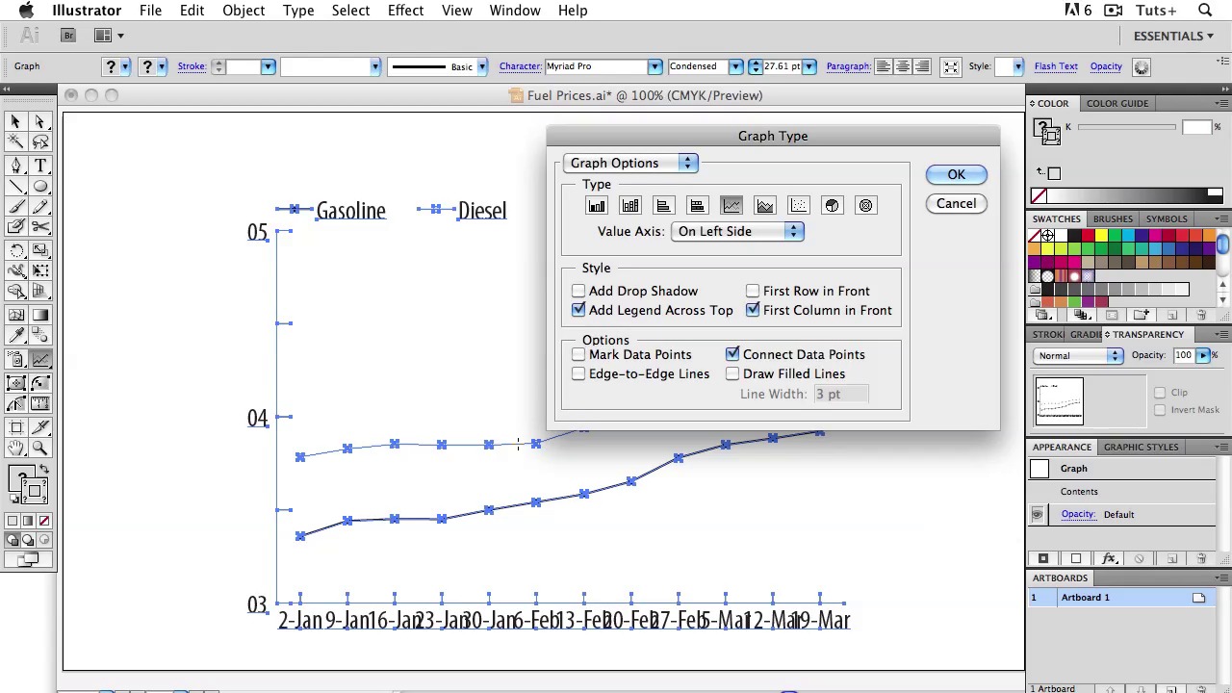Screen dimensions: 1232x693
Task: Switch to the Color Guide tab
Action: [1117, 103]
